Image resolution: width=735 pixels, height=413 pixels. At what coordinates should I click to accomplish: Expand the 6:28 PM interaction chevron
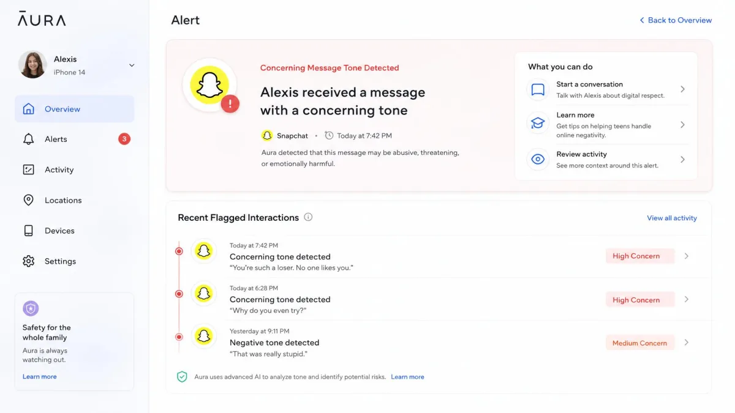point(687,299)
